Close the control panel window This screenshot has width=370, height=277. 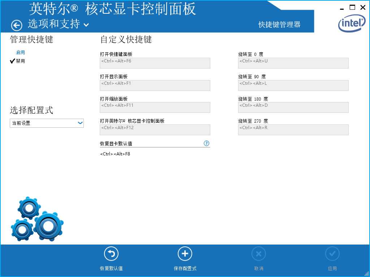363,7
